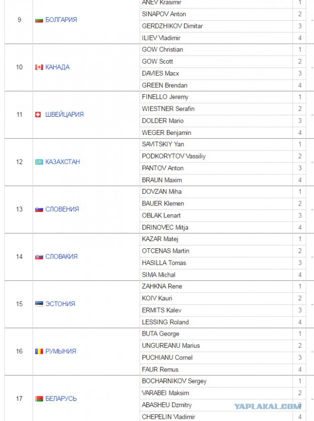Open the БОЛГАРИЯ team link
Viewport: 314px width, 421px height.
61,20
